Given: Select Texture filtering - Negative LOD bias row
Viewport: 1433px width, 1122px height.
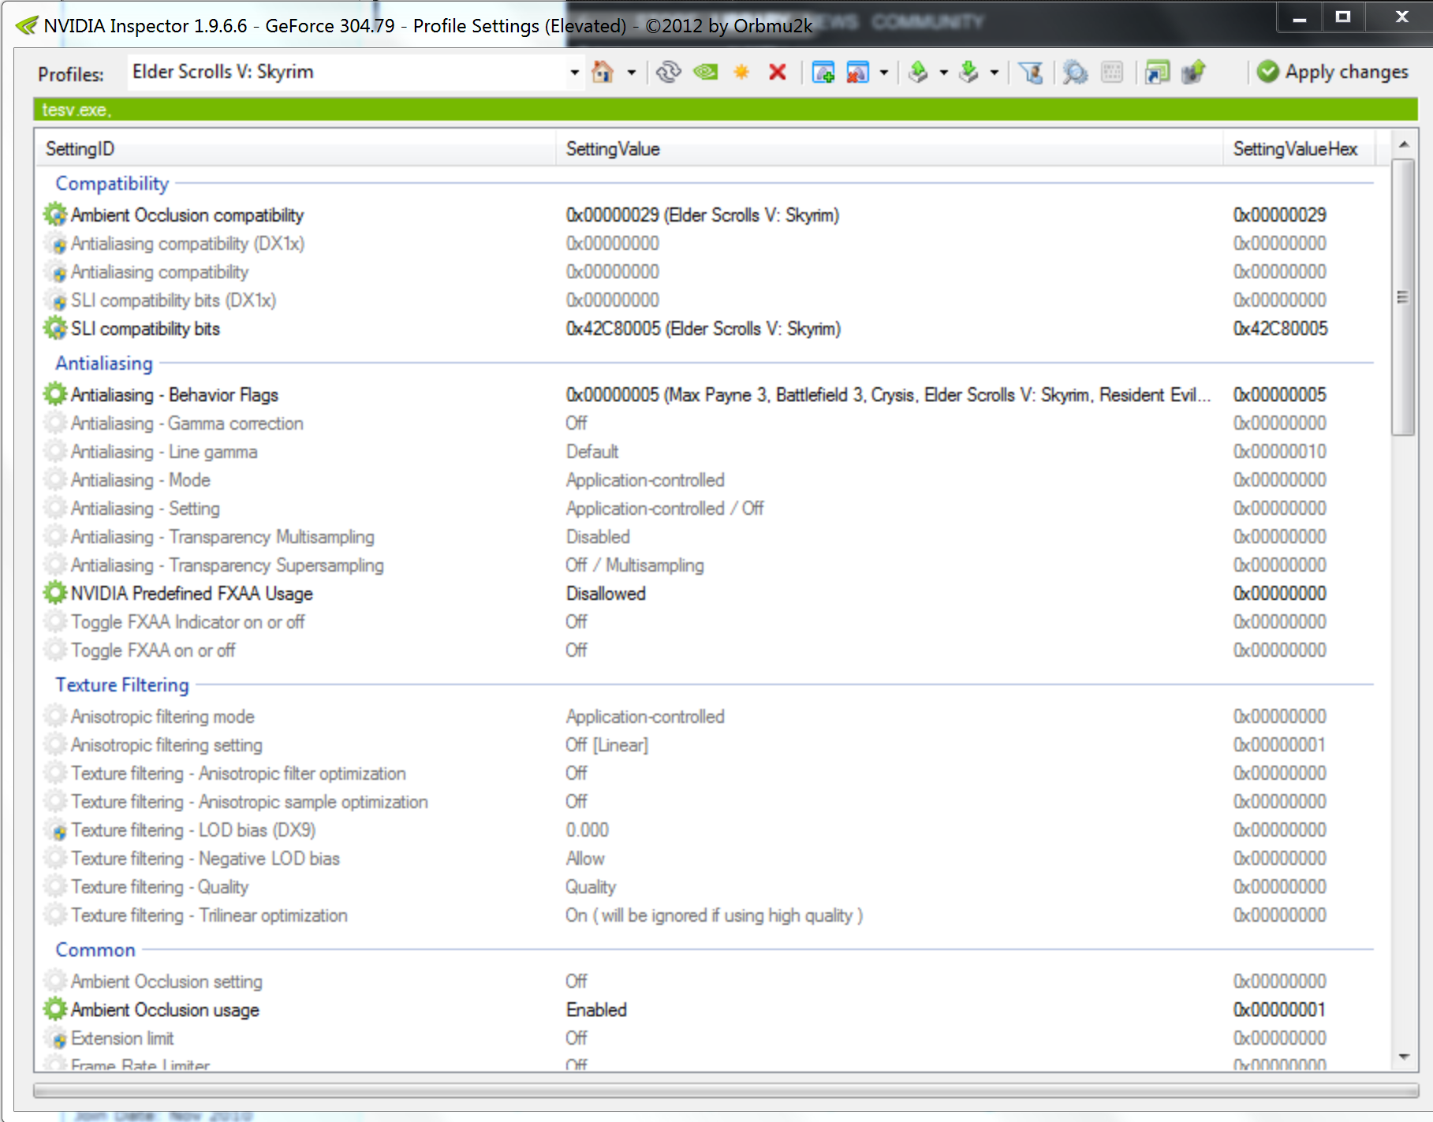Looking at the screenshot, I should tap(708, 859).
